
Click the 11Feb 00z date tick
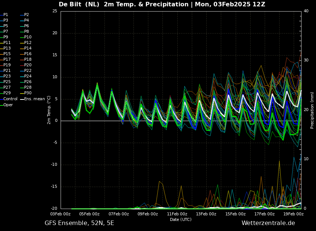coord(177,214)
